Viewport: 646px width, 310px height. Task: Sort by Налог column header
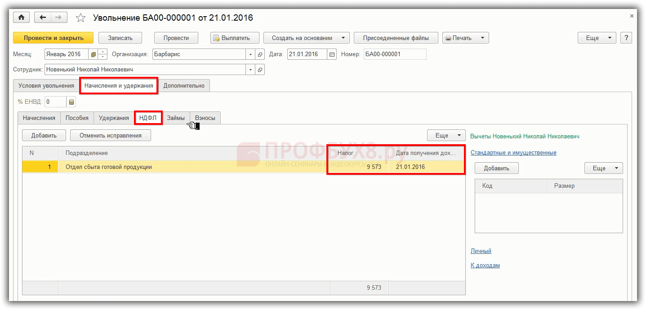tap(359, 153)
